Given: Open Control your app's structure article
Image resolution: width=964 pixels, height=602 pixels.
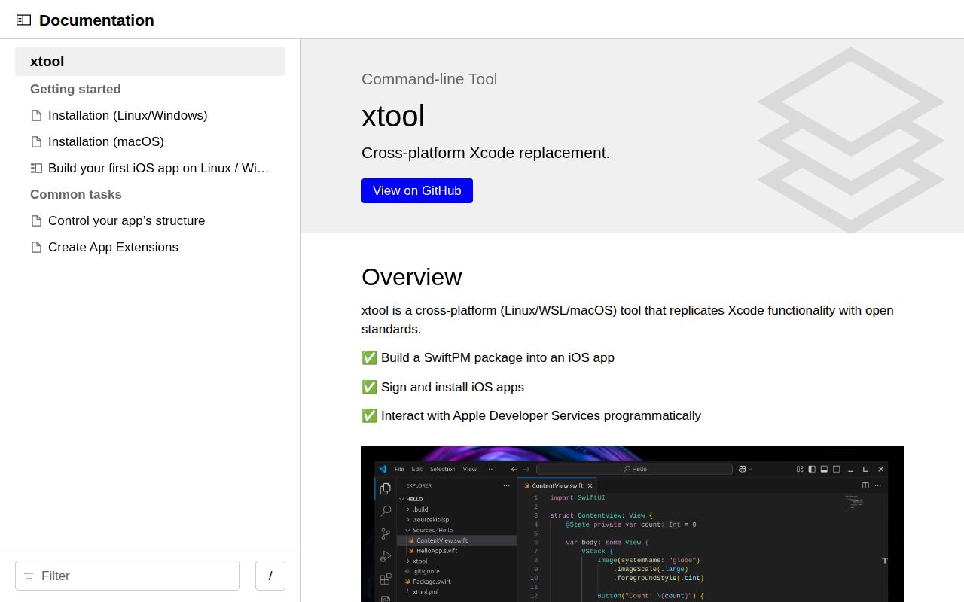Looking at the screenshot, I should tap(127, 220).
